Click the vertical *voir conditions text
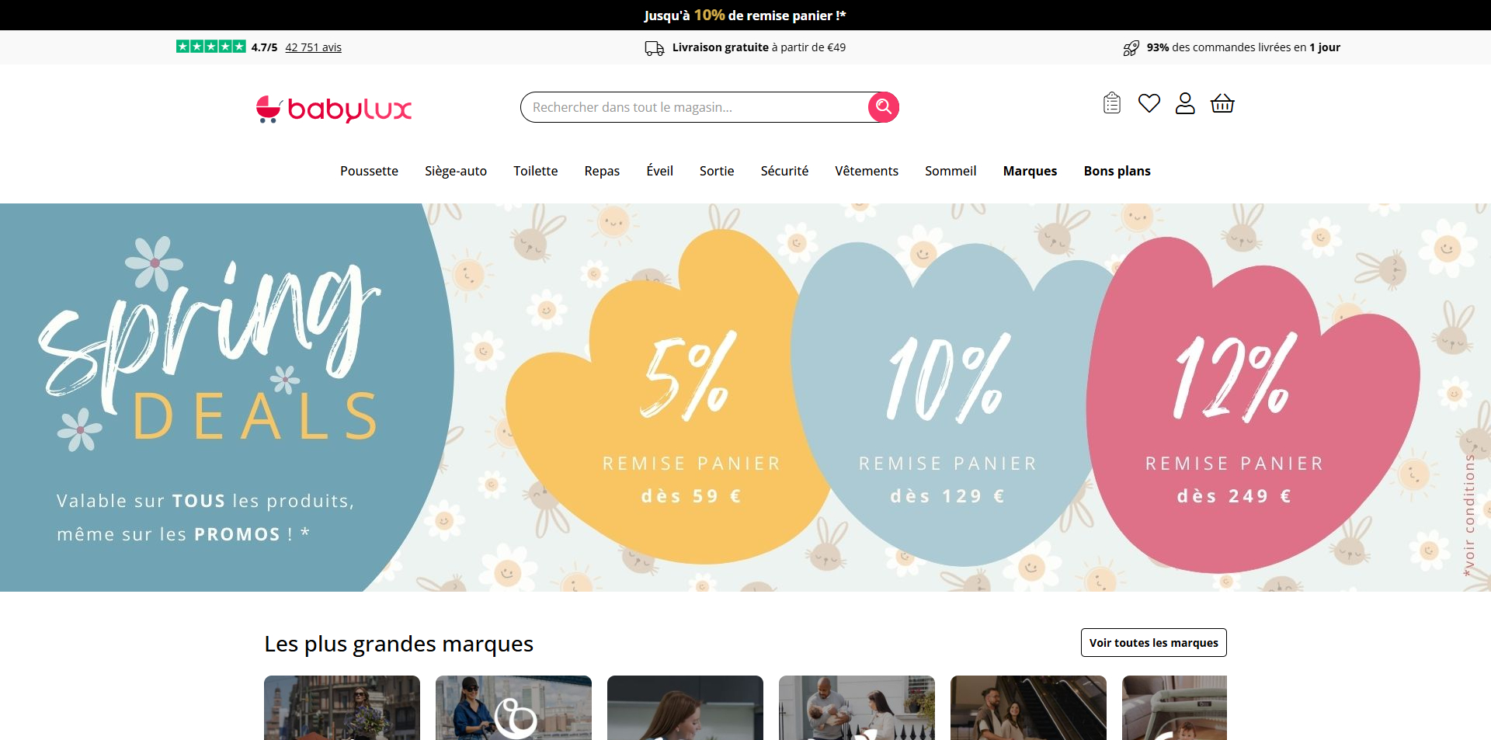 pyautogui.click(x=1468, y=516)
